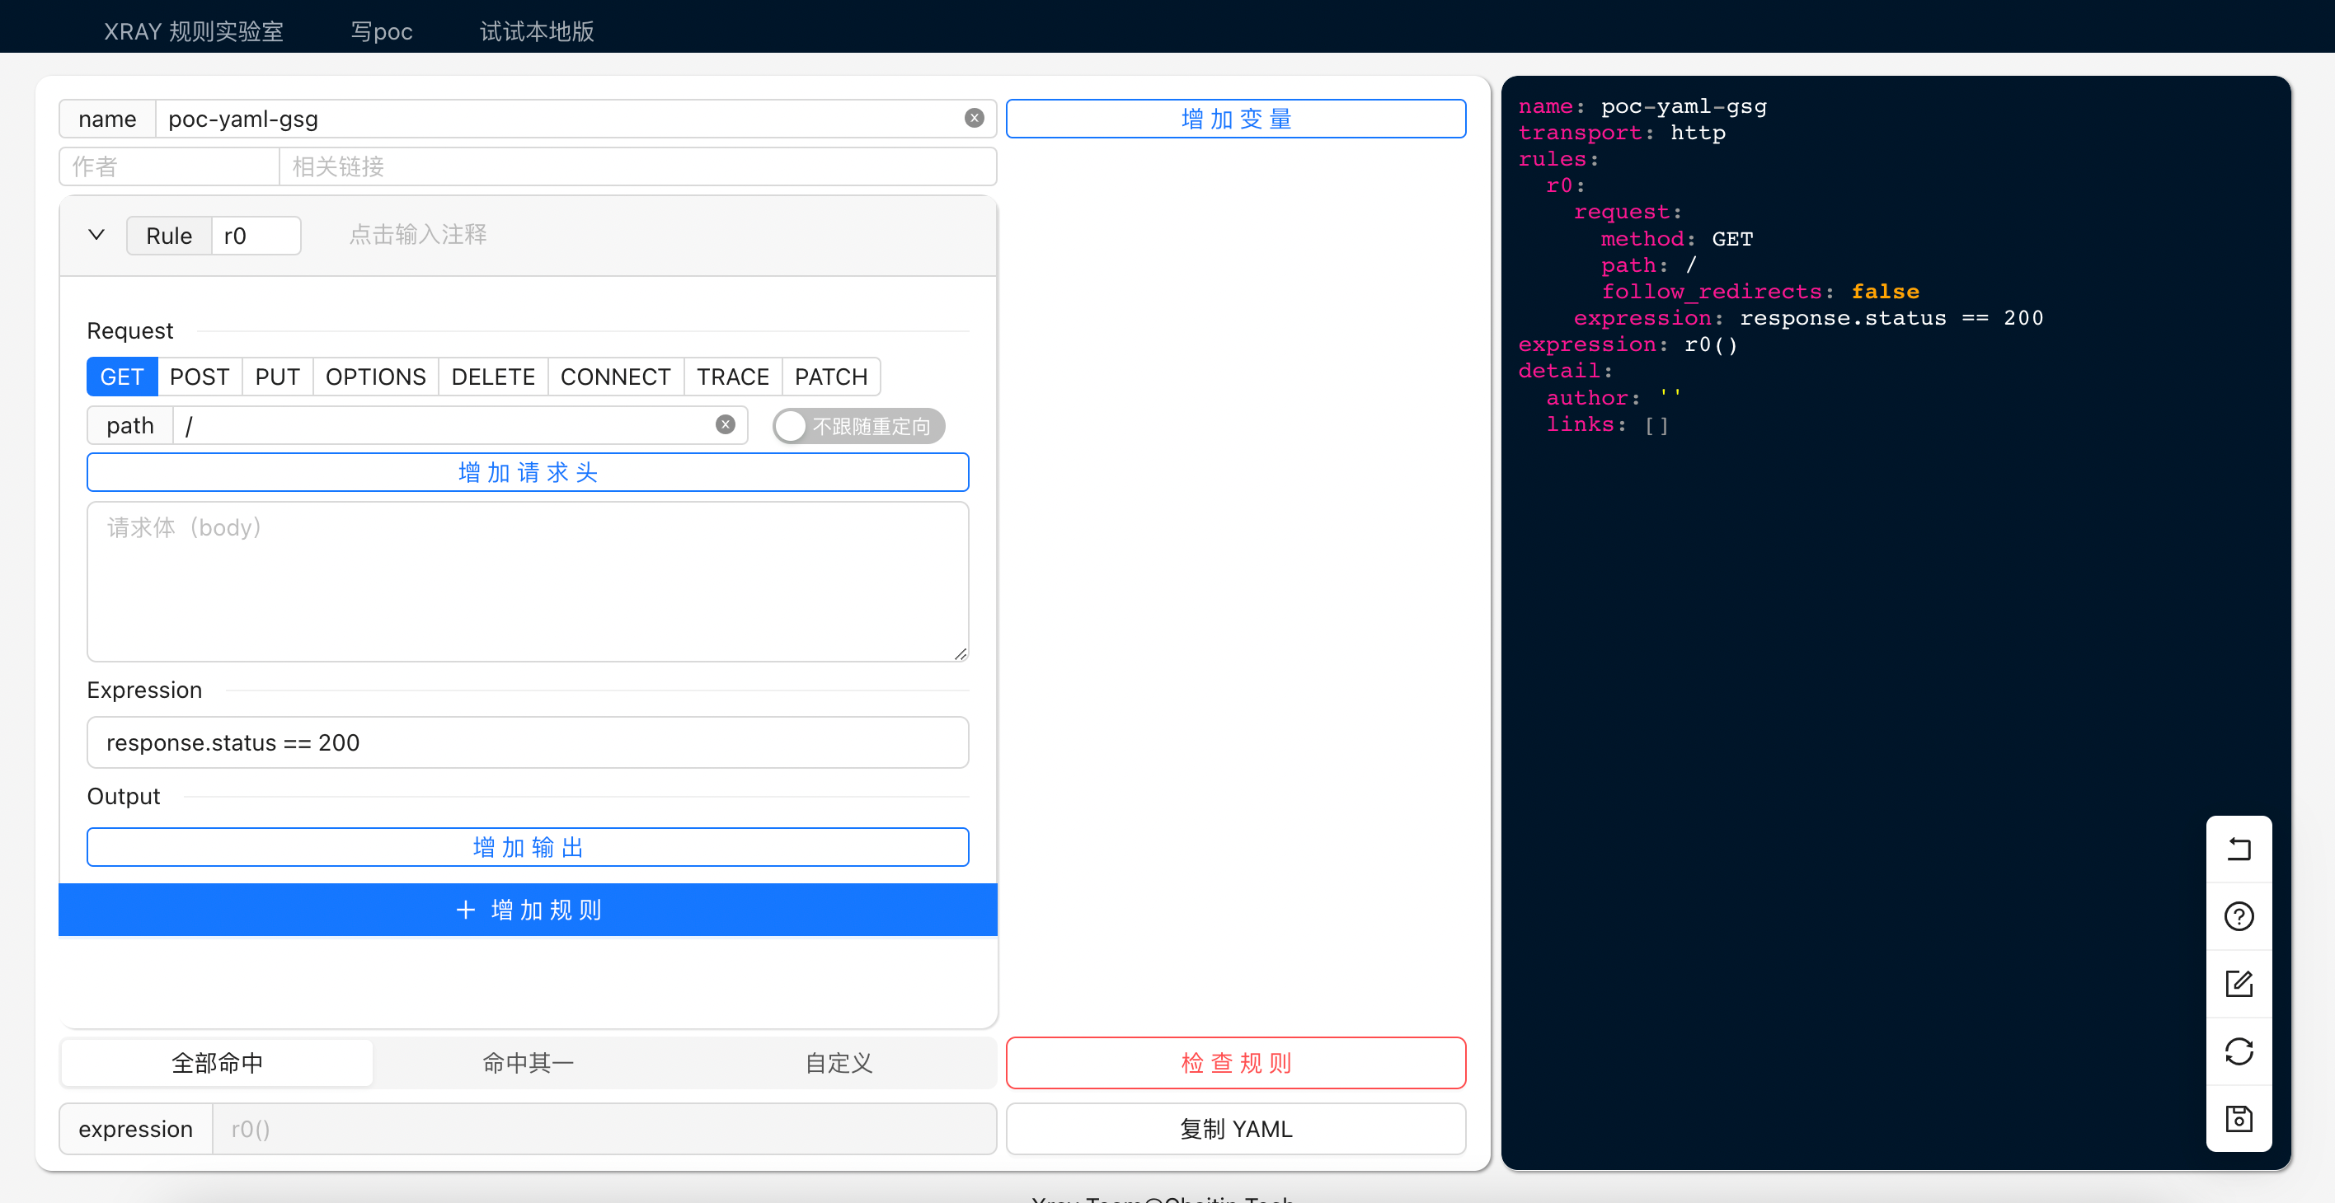Click the response.status expression input field
This screenshot has height=1203, width=2335.
528,743
